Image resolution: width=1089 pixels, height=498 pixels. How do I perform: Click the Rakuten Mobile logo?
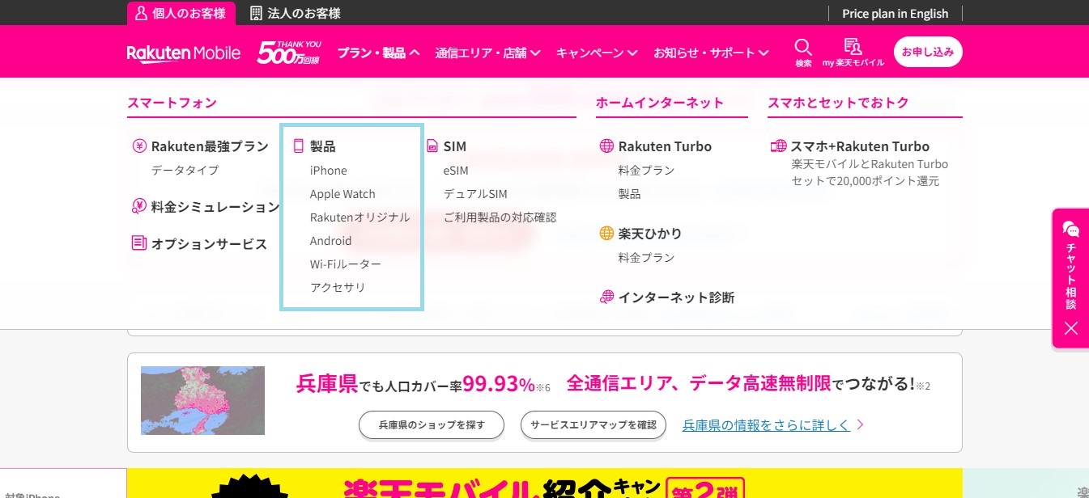pyautogui.click(x=184, y=53)
